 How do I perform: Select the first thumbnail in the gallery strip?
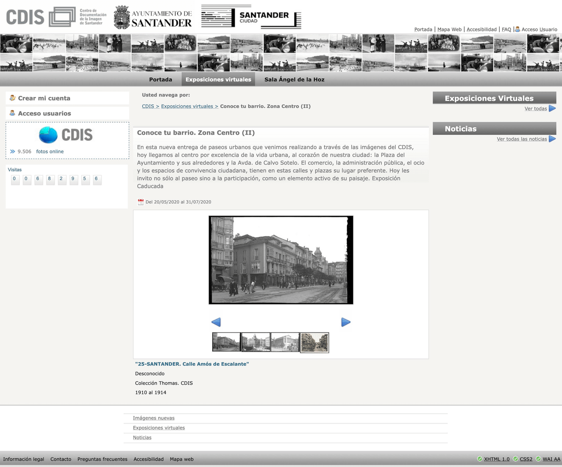pyautogui.click(x=226, y=342)
